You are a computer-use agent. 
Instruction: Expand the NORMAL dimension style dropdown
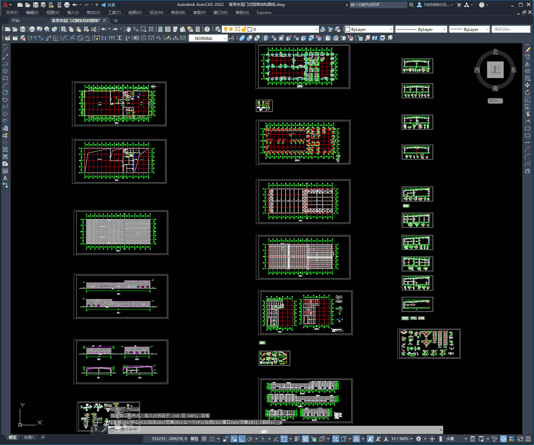[208, 38]
